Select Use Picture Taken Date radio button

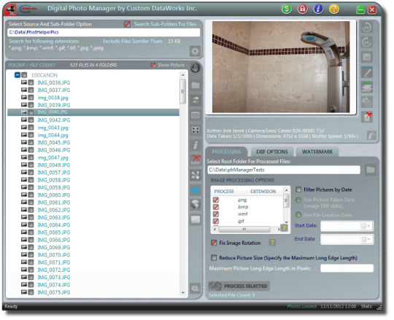[298, 200]
